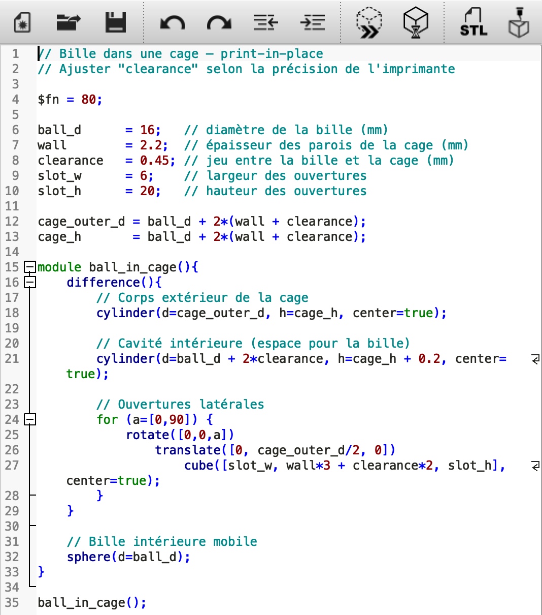Click line number 12 in the margin
The width and height of the screenshot is (542, 615).
pyautogui.click(x=12, y=222)
